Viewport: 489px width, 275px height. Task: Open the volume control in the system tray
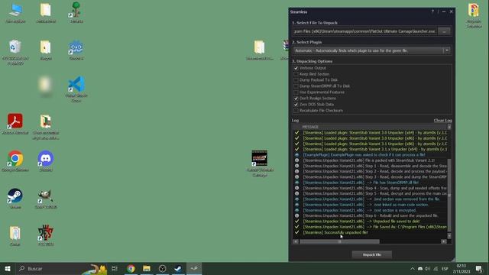coord(428,268)
